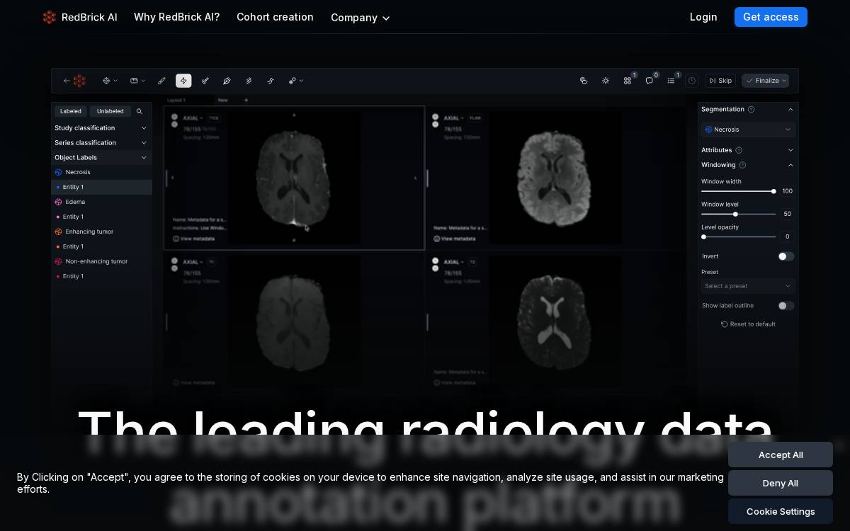
Task: Select the ruler measurement tool
Action: [134, 81]
